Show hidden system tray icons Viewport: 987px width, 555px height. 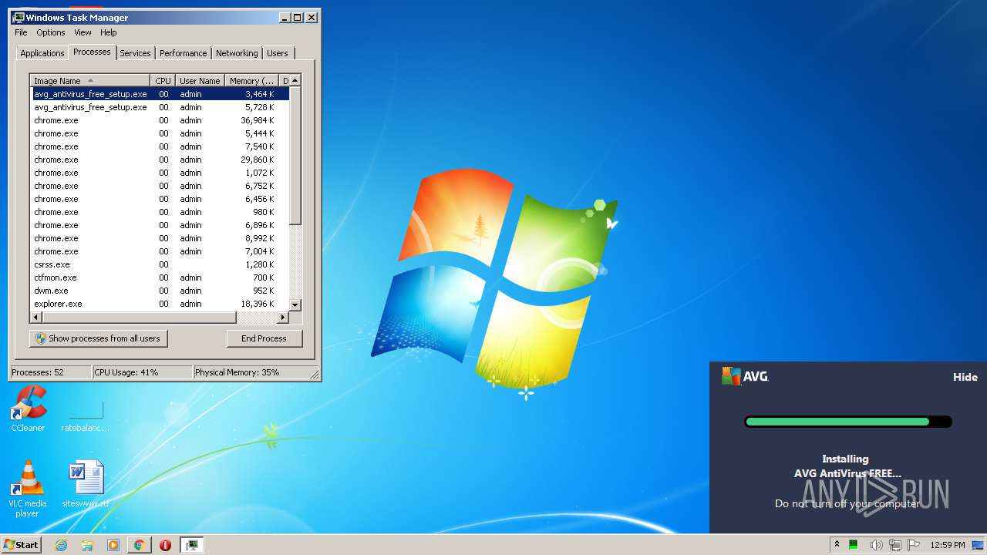(x=837, y=545)
